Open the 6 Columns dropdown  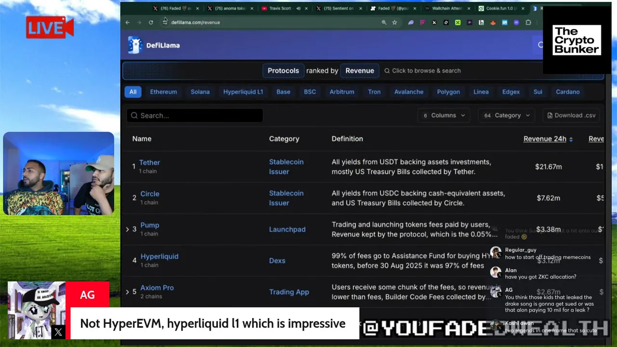(x=444, y=115)
